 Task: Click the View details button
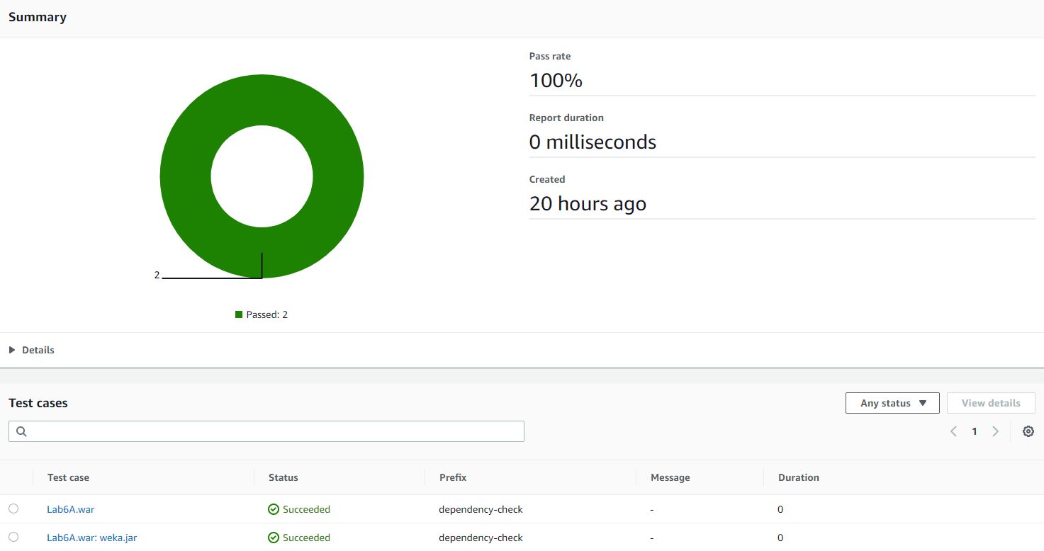pyautogui.click(x=990, y=403)
